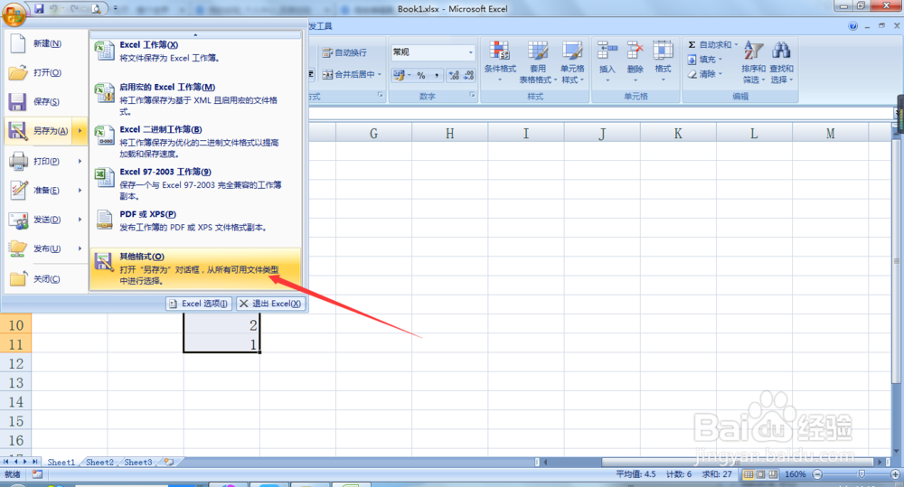
Task: Click the 退出 Excel button
Action: [x=270, y=304]
